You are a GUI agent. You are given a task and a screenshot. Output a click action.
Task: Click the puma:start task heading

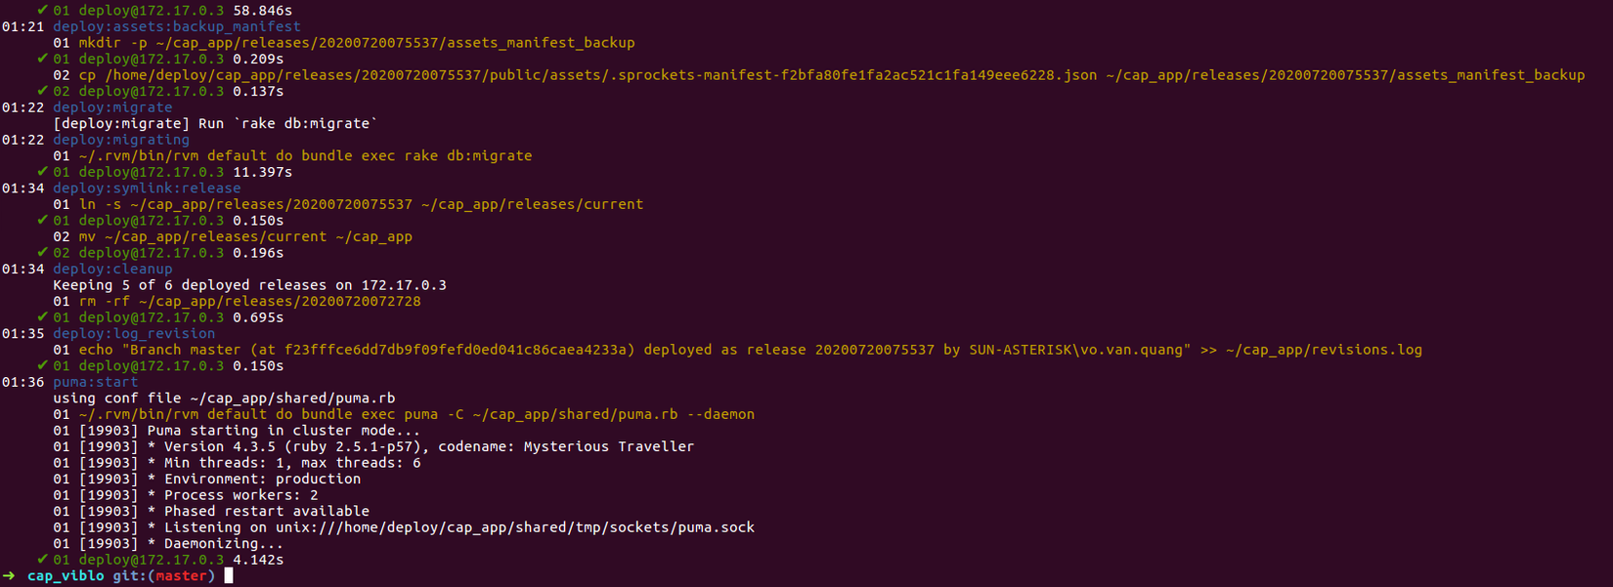(x=95, y=382)
